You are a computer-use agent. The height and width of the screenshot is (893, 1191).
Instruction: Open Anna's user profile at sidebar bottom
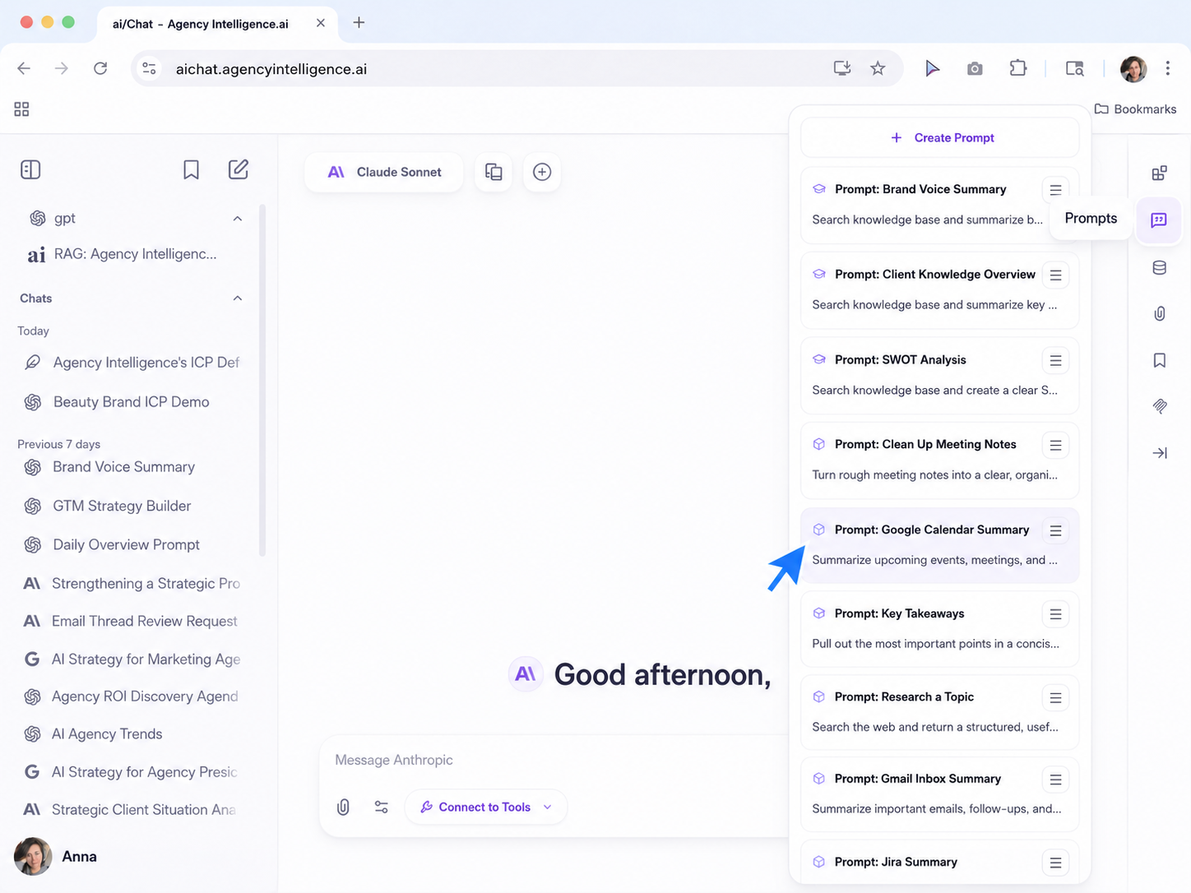point(56,856)
